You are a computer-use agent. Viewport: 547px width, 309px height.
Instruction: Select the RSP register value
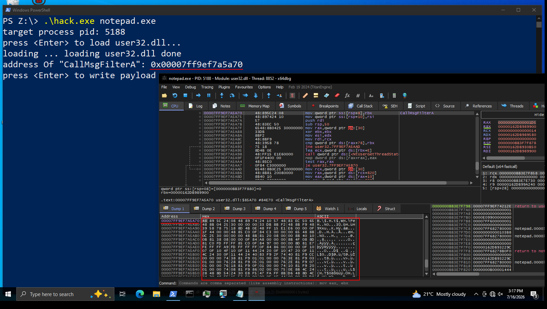(517, 143)
